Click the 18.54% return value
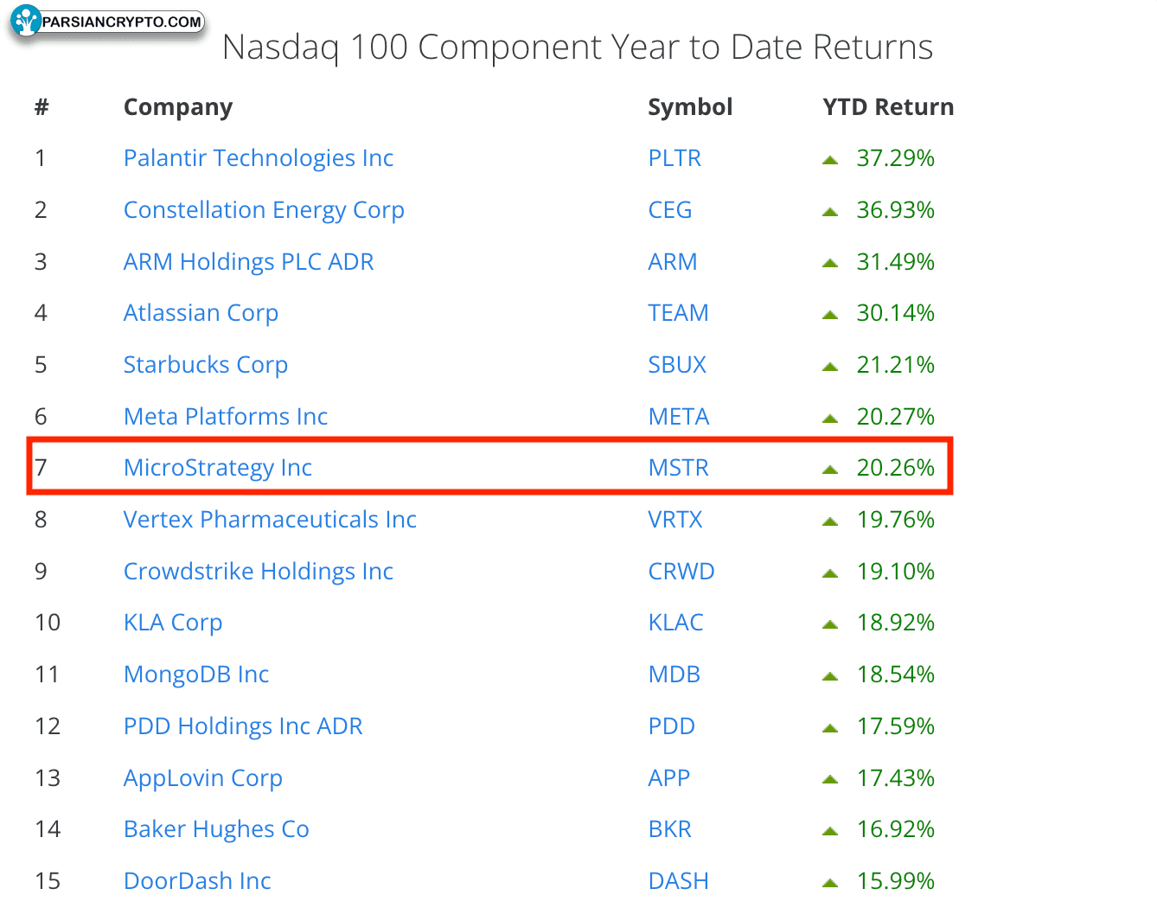 896,675
